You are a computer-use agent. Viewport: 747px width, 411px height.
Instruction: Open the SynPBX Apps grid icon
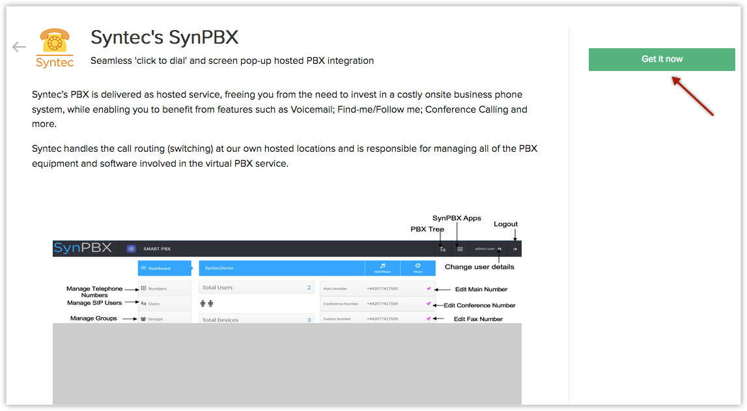point(460,249)
